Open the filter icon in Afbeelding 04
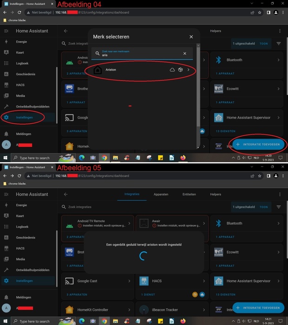 pyautogui.click(x=279, y=44)
